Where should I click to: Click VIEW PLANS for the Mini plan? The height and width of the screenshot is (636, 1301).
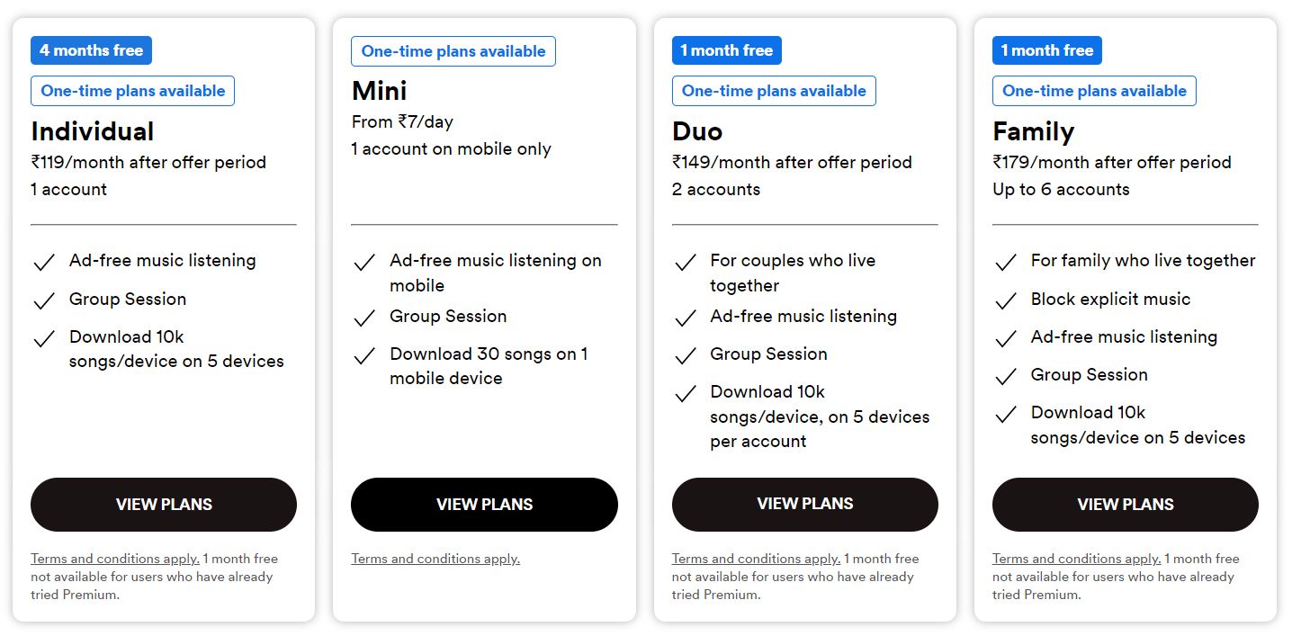484,505
